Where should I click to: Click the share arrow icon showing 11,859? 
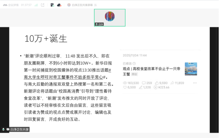coord(172,83)
